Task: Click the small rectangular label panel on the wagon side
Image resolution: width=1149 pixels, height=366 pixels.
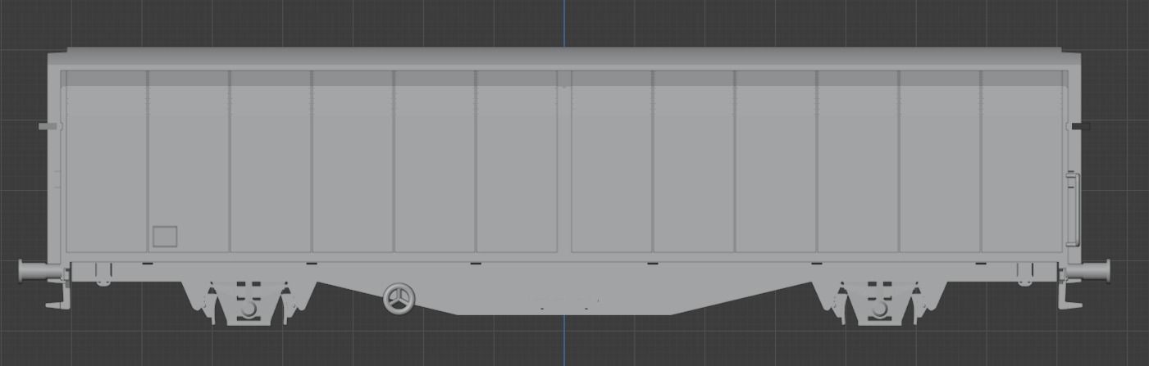Action: (165, 237)
